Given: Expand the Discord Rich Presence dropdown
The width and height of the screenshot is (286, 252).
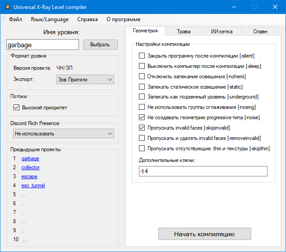Looking at the screenshot, I should [x=63, y=134].
